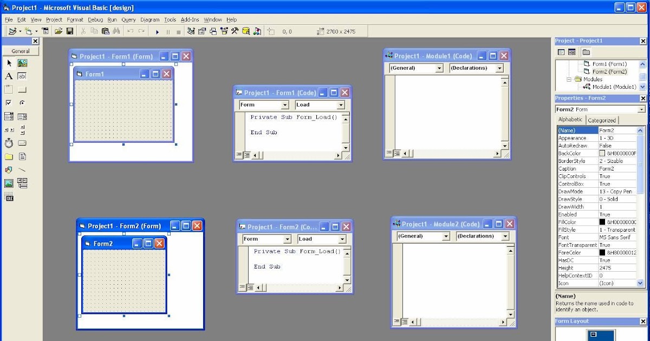Screen dimensions: 650x341
Task: Open (Declarations) dropdown in Module1 code window
Action: point(499,68)
